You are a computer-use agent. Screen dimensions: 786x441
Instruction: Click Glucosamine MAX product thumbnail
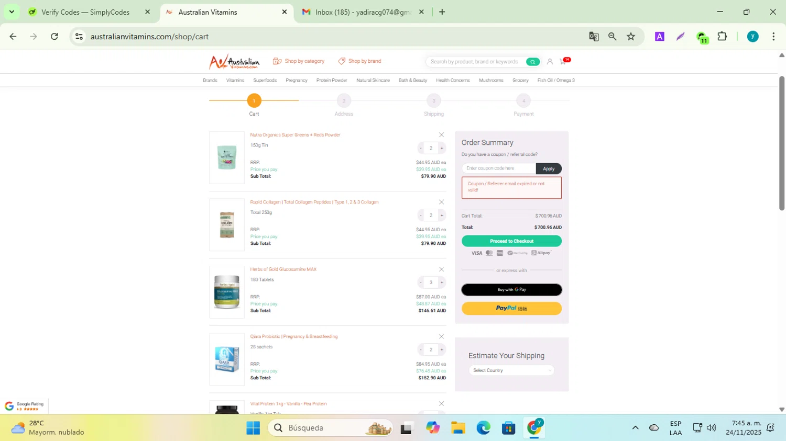click(x=227, y=292)
